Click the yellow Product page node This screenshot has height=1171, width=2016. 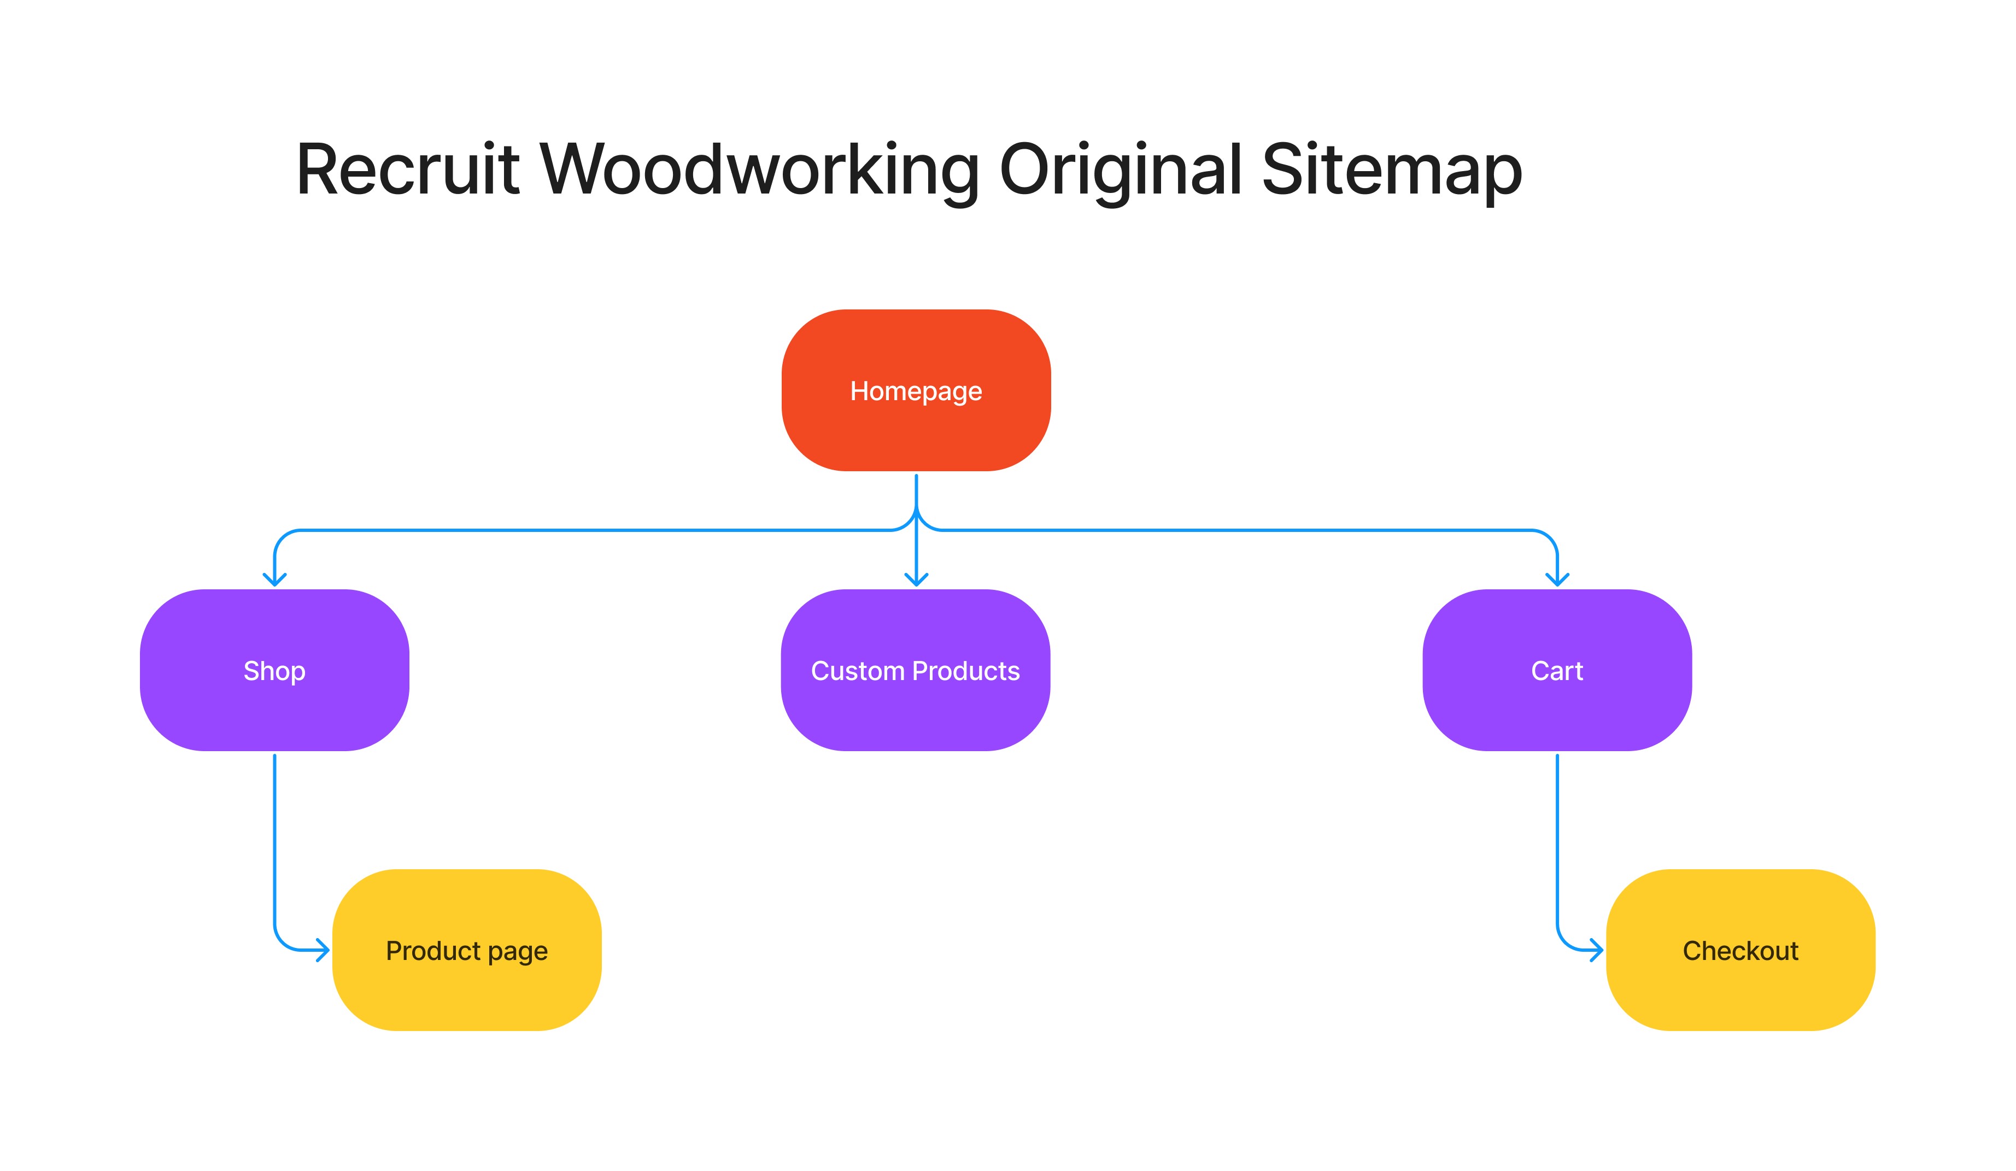[466, 950]
